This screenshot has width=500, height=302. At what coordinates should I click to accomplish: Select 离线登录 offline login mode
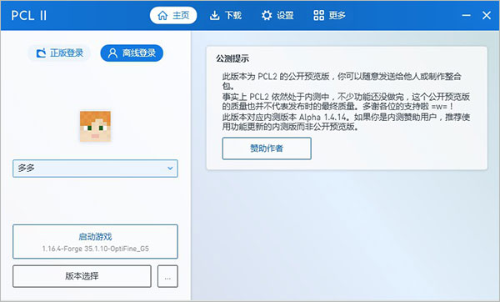click(132, 53)
